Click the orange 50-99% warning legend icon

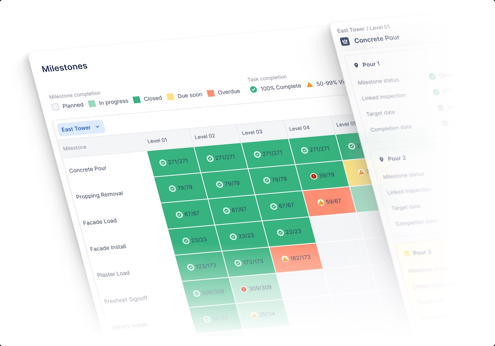click(x=309, y=84)
